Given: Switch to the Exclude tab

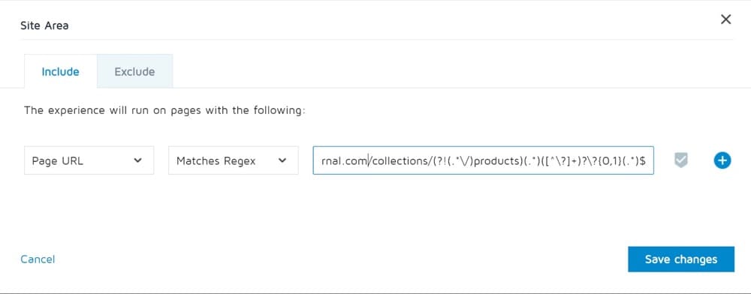Looking at the screenshot, I should tap(134, 72).
